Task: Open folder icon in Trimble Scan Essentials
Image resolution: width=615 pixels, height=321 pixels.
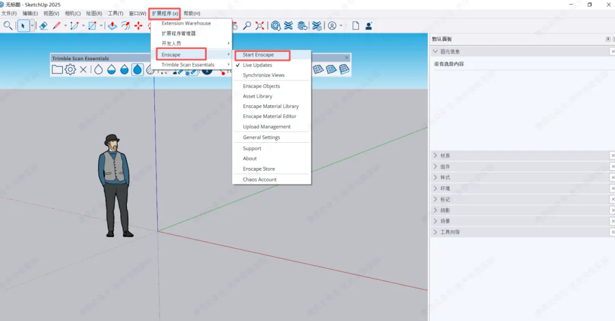Action: click(x=58, y=70)
